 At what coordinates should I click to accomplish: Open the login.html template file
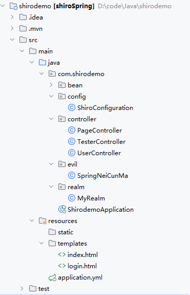pos(82,266)
